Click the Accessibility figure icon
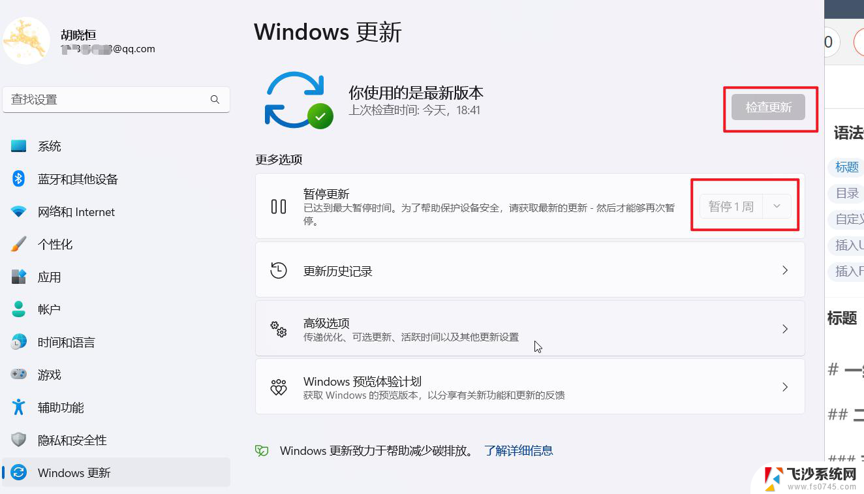 pyautogui.click(x=18, y=407)
